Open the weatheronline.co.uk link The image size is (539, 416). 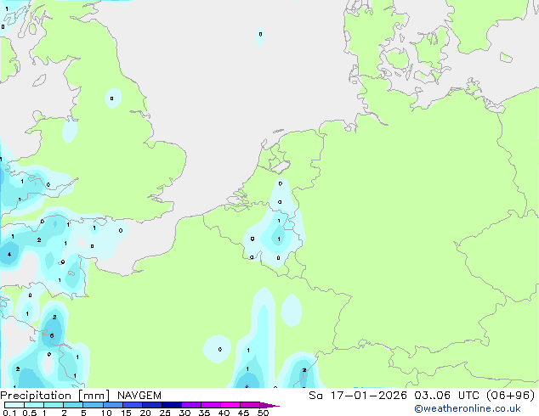tap(467, 408)
